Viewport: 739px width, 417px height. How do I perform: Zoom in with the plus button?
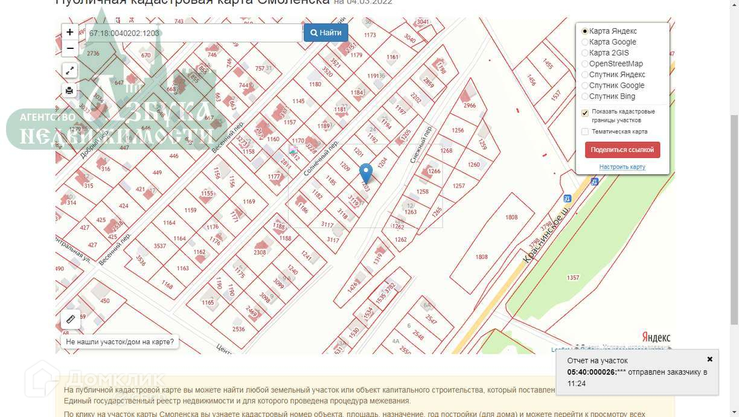70,33
